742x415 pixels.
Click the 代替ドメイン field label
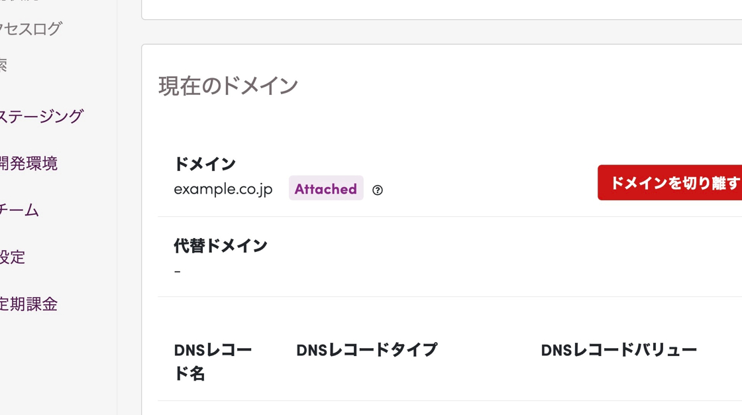click(x=221, y=245)
